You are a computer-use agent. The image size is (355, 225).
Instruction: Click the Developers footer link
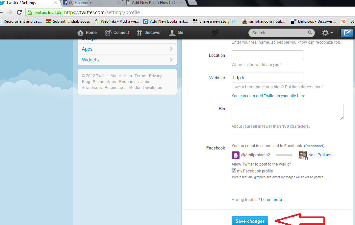153,87
